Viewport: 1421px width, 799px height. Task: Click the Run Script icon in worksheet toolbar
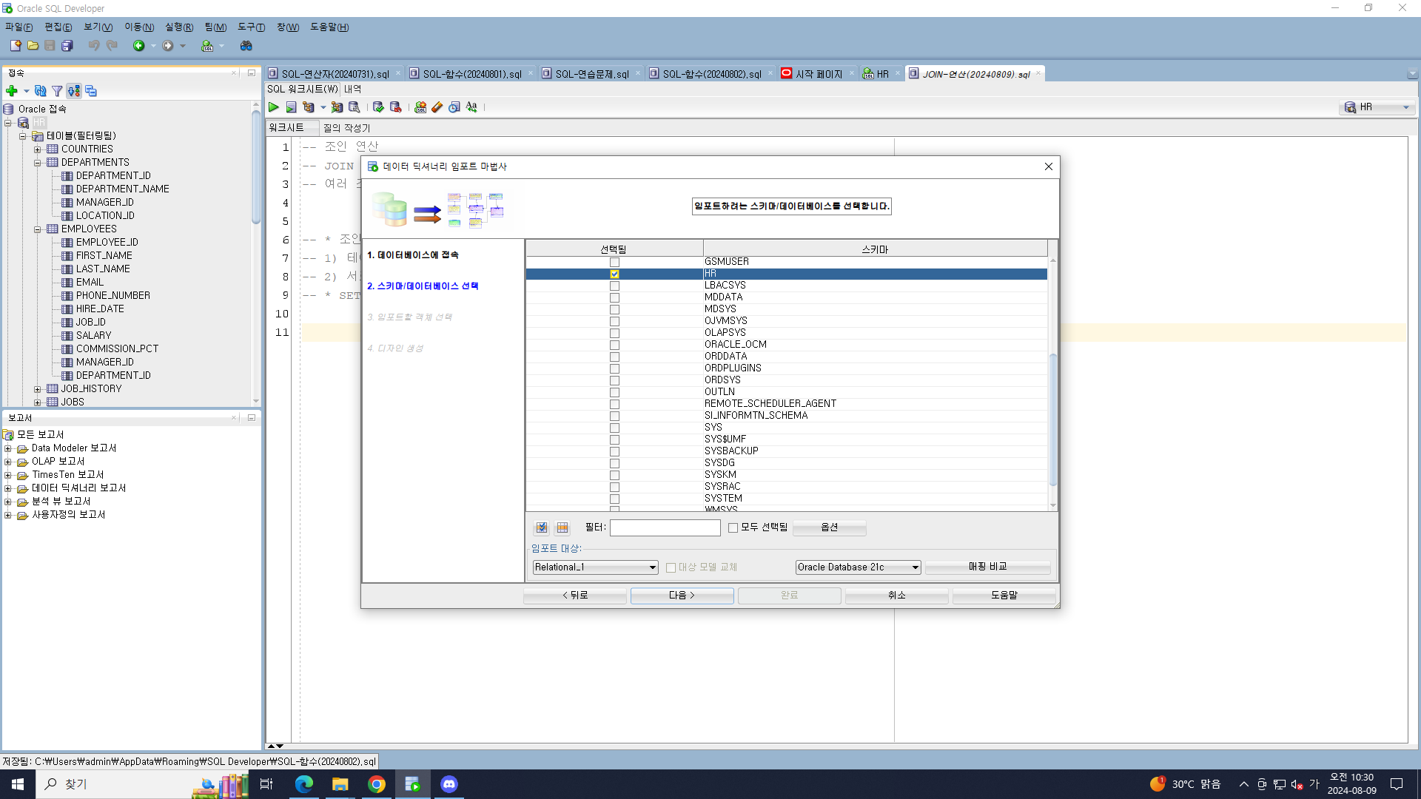tap(291, 107)
